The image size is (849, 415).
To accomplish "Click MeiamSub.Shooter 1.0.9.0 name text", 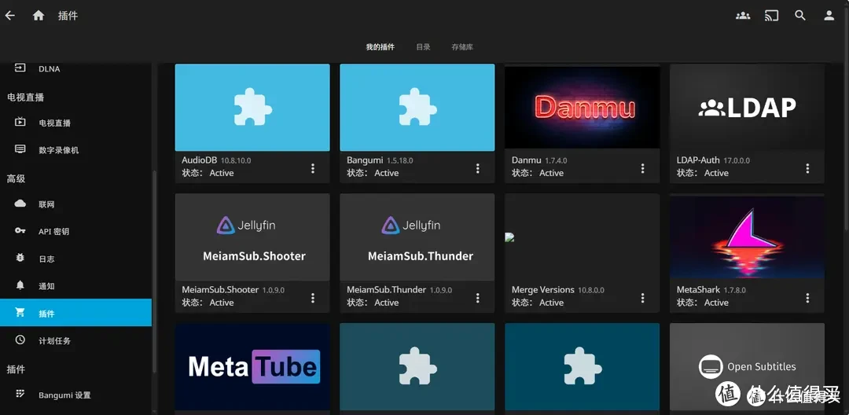I will [x=233, y=289].
